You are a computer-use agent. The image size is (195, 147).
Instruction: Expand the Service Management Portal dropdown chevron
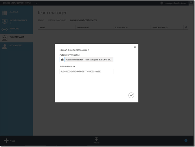pyautogui.click(x=37, y=3)
